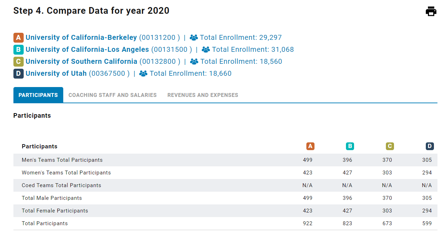Click orange A badge beside Berkeley
Image resolution: width=447 pixels, height=234 pixels.
[18, 38]
